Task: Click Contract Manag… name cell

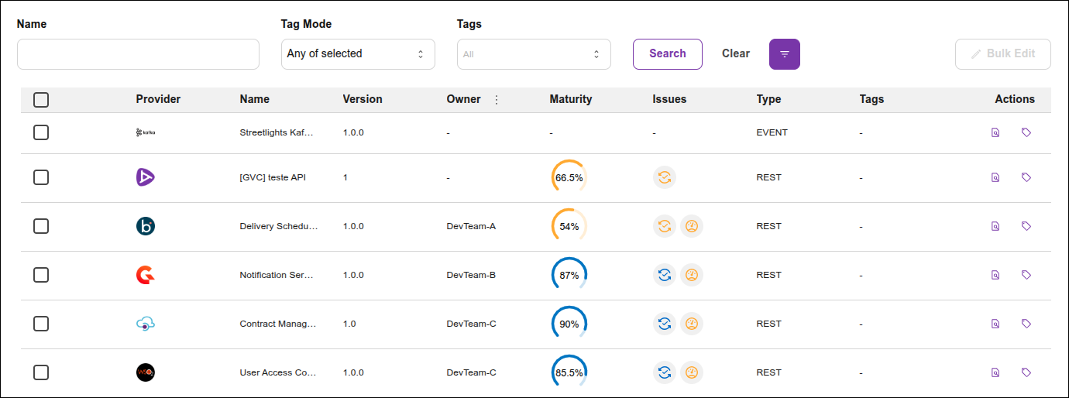Action: click(x=278, y=324)
